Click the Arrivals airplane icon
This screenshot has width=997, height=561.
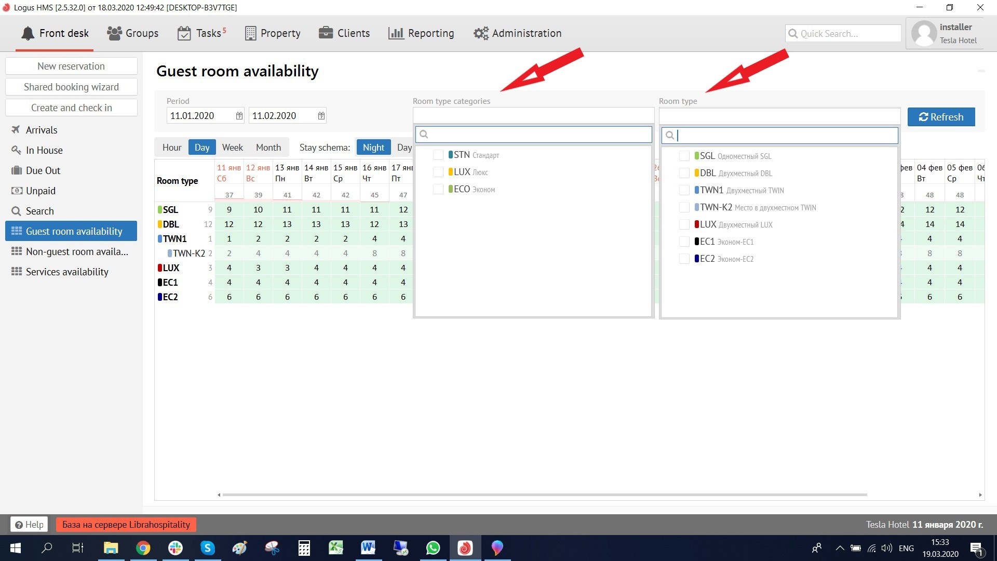[16, 130]
